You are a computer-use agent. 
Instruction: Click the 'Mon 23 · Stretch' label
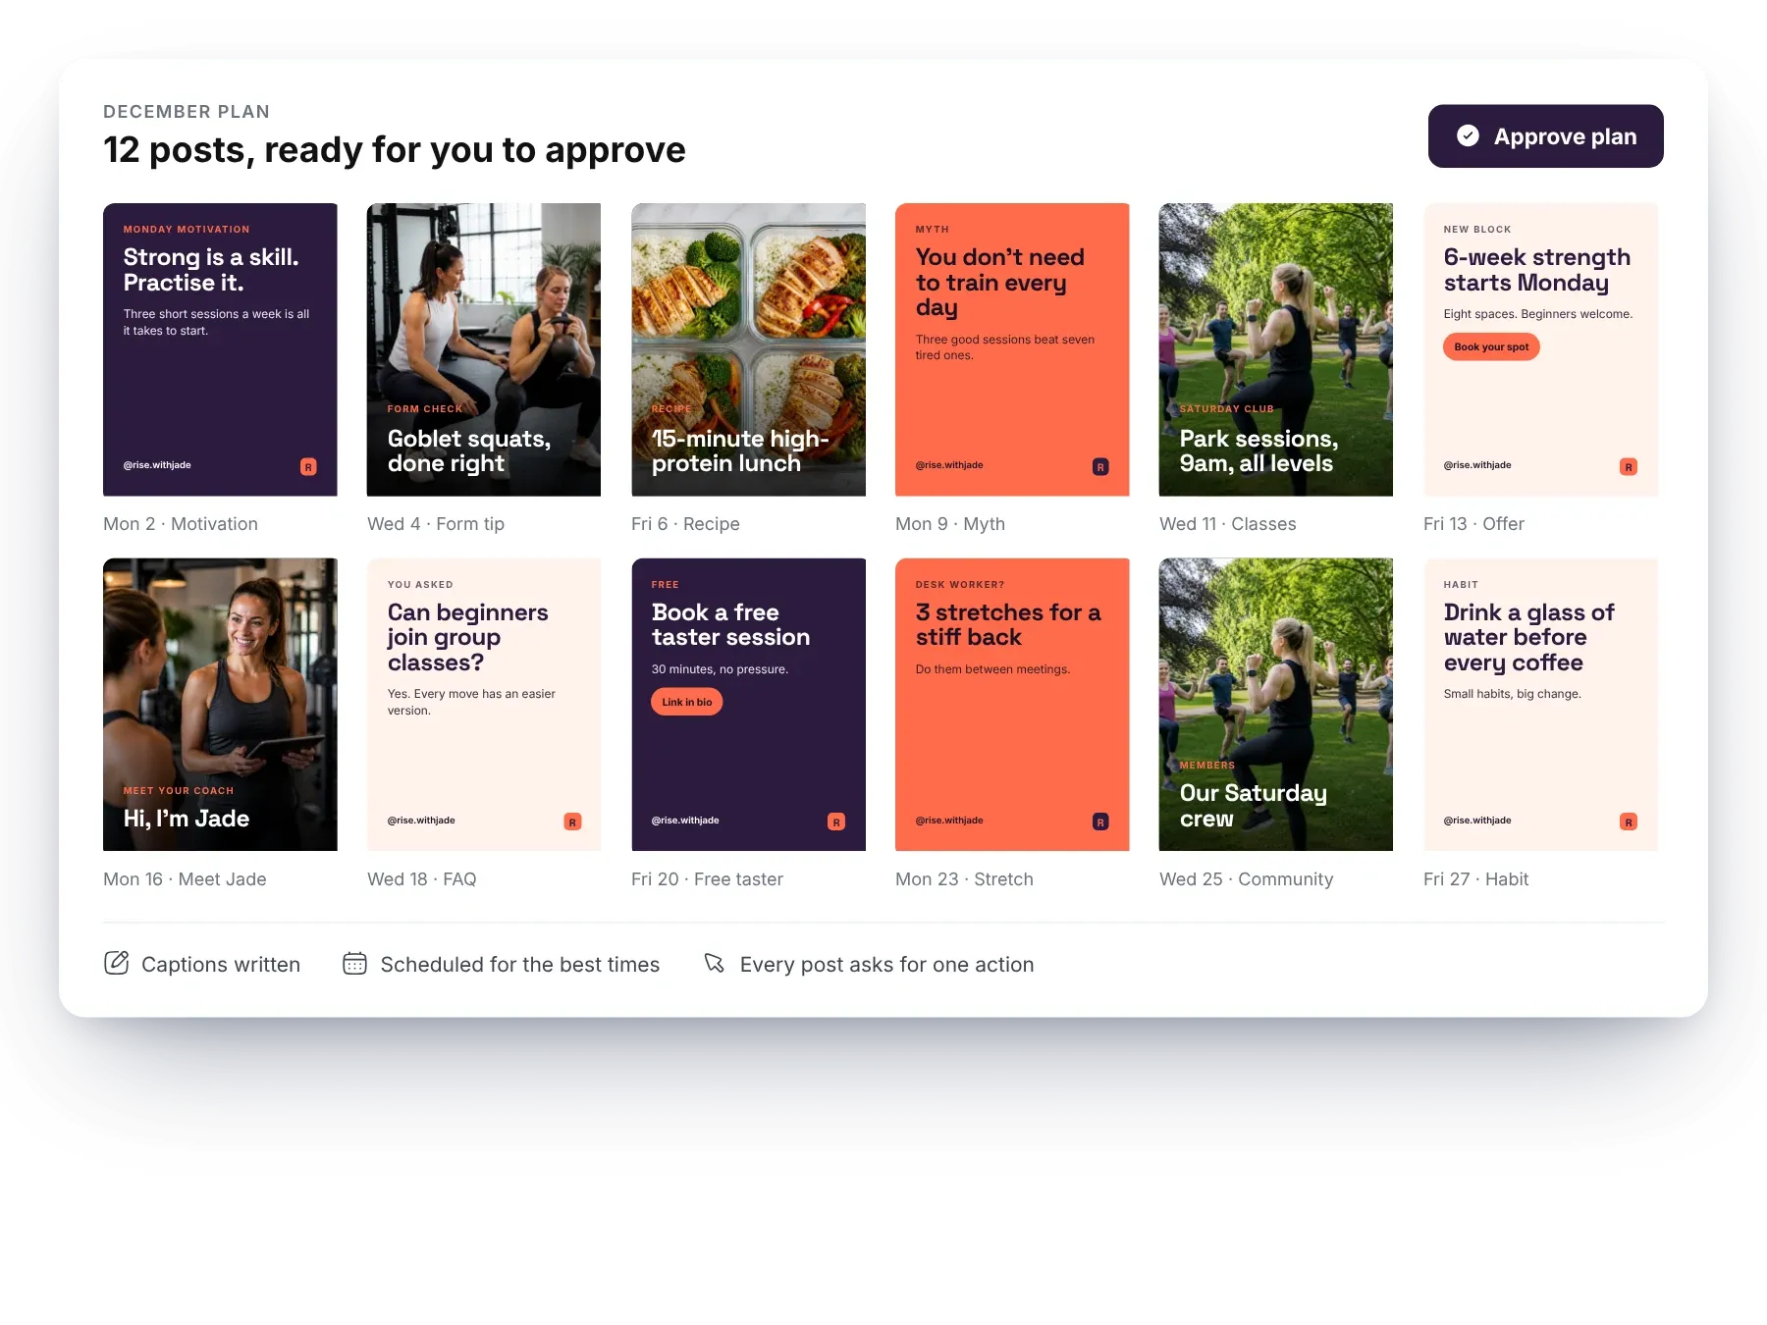964,879
